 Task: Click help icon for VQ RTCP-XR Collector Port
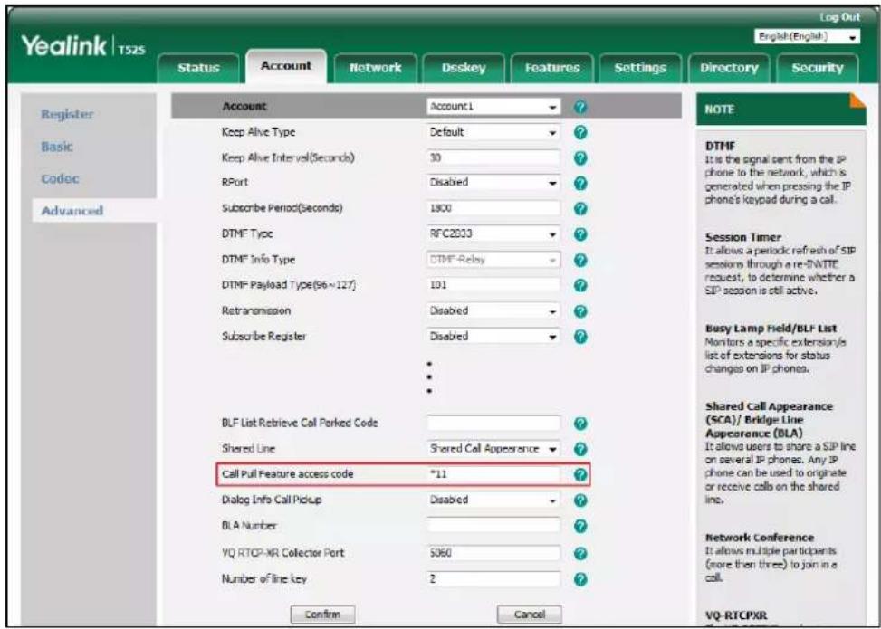pyautogui.click(x=581, y=553)
